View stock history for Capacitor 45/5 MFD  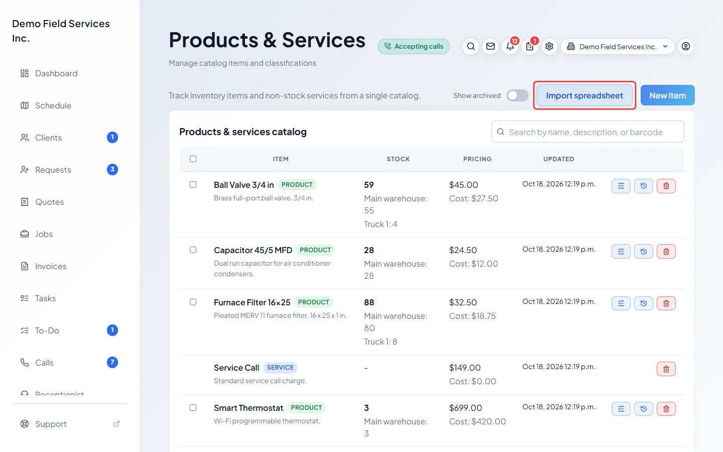coord(644,251)
